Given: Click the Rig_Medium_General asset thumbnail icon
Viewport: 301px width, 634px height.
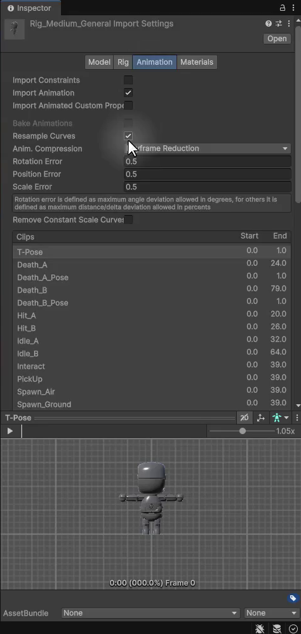Looking at the screenshot, I should click(x=15, y=29).
